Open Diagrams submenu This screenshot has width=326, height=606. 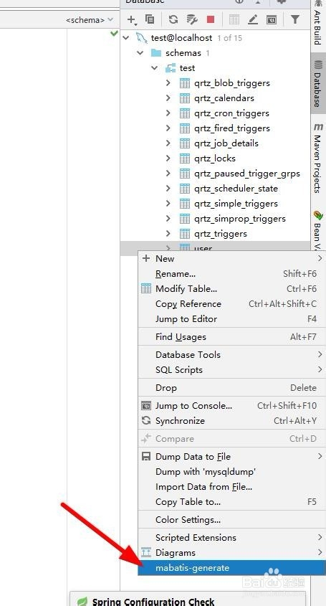point(231,553)
